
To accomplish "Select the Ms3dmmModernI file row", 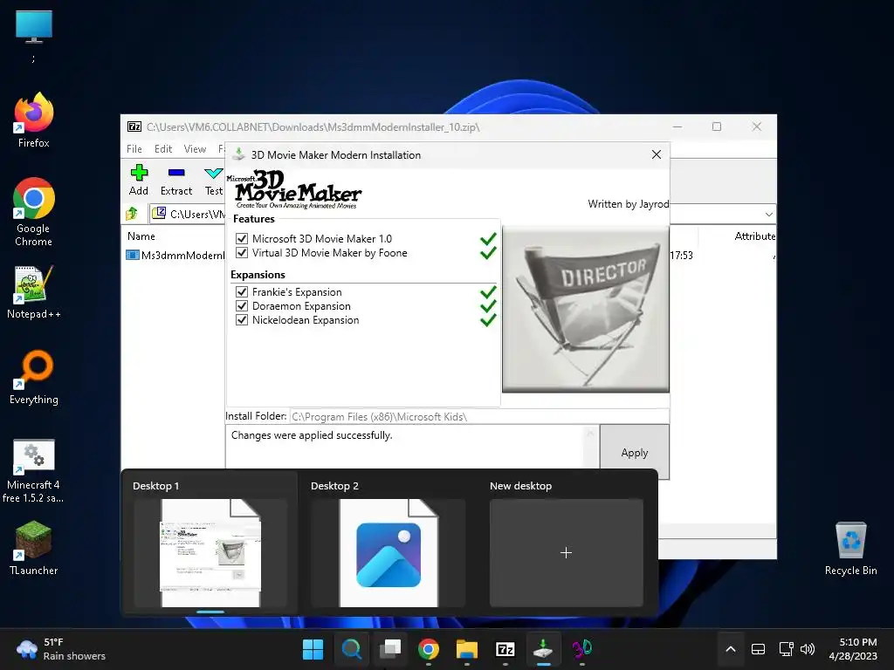I will click(x=176, y=256).
